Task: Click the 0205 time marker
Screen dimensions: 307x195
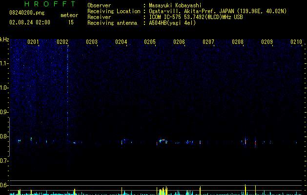Action: [x=150, y=42]
